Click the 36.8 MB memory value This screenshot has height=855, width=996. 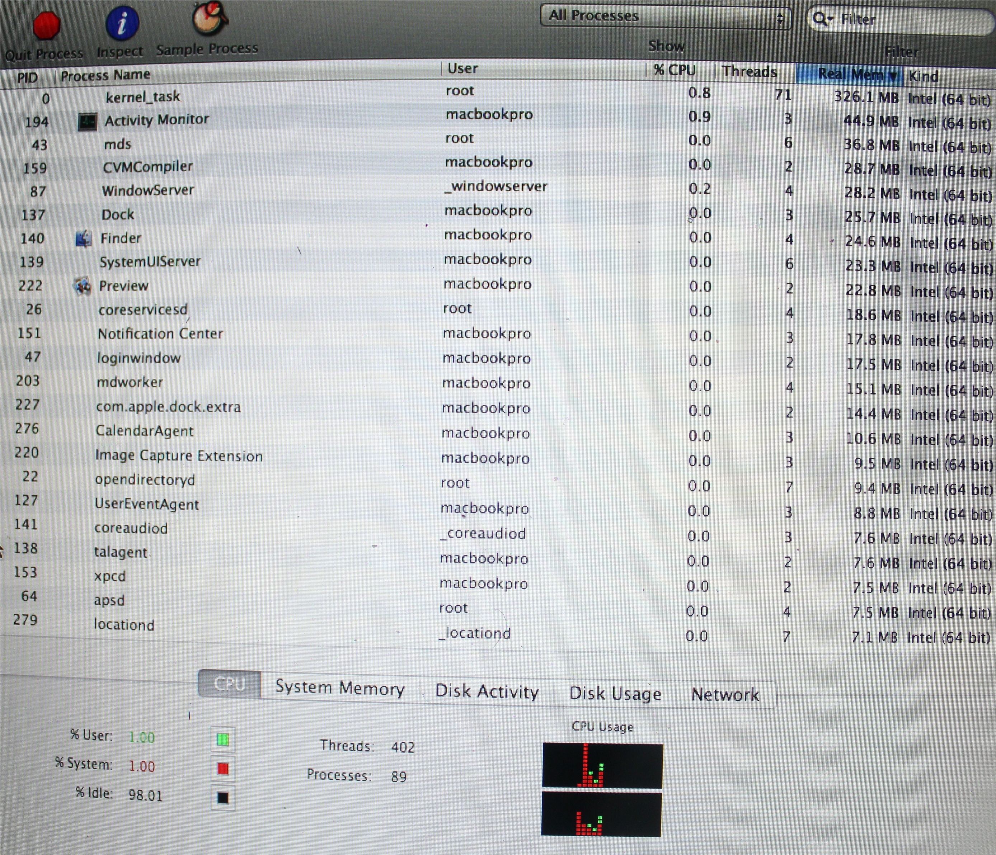pos(871,145)
